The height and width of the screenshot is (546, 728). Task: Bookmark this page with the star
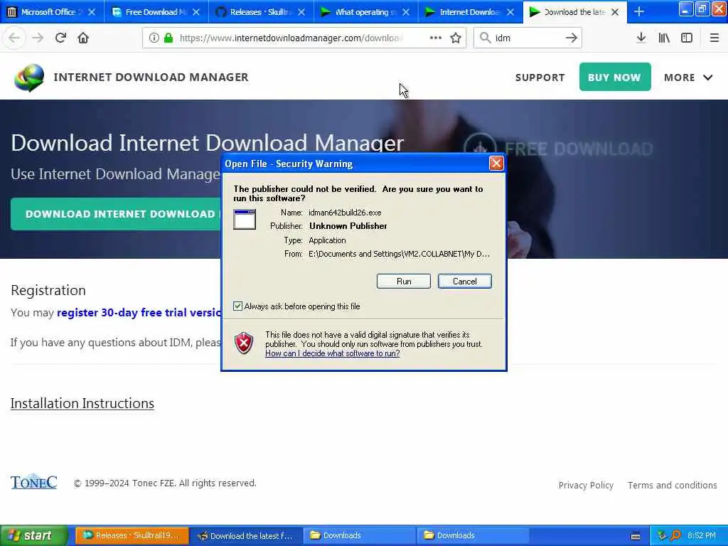[x=456, y=38]
